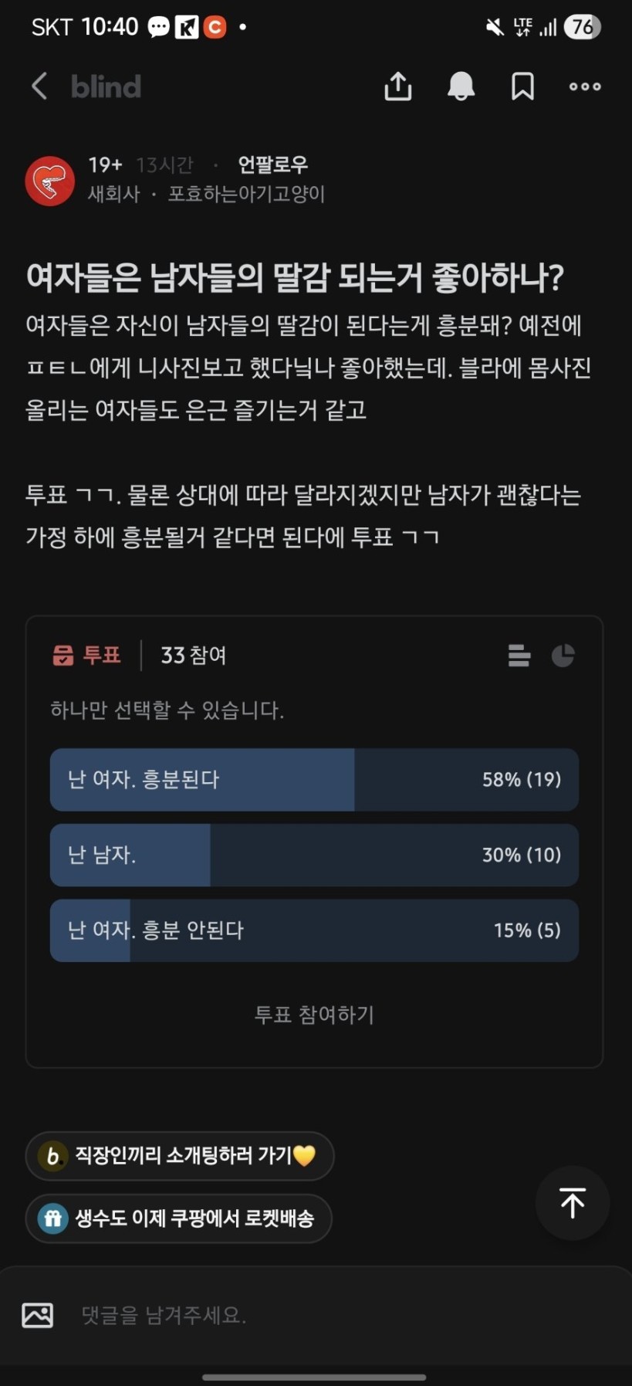Tap the notification bell icon
The image size is (632, 1386).
(x=461, y=86)
